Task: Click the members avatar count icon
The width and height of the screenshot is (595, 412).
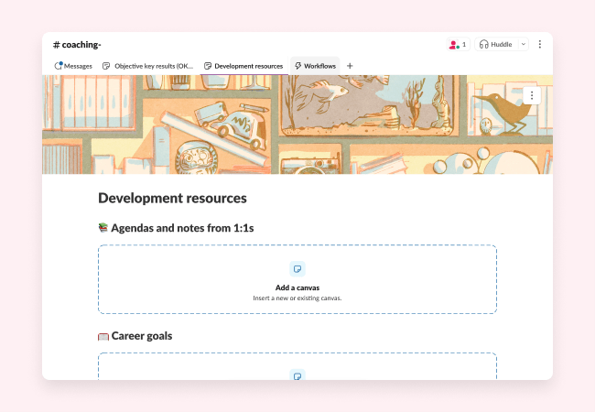Action: pyautogui.click(x=457, y=44)
